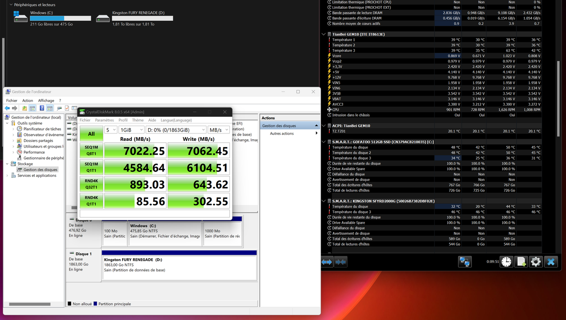The image size is (566, 320).
Task: Toggle the console tree pane toolbar icon
Action: [33, 108]
